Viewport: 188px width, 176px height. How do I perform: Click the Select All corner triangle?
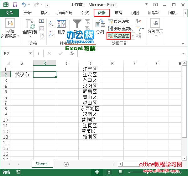point(8,63)
